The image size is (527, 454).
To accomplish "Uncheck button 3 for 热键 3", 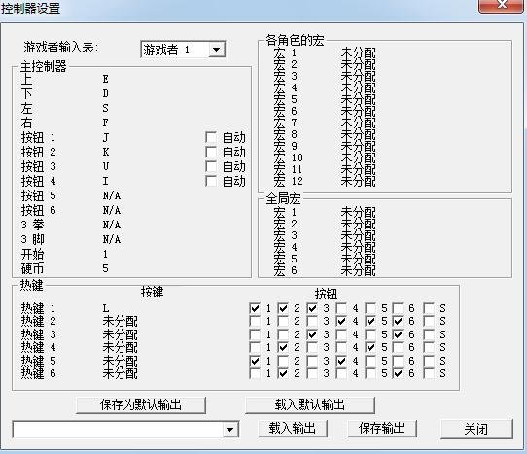I will (312, 334).
